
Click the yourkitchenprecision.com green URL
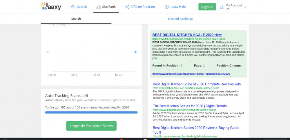click(x=186, y=88)
